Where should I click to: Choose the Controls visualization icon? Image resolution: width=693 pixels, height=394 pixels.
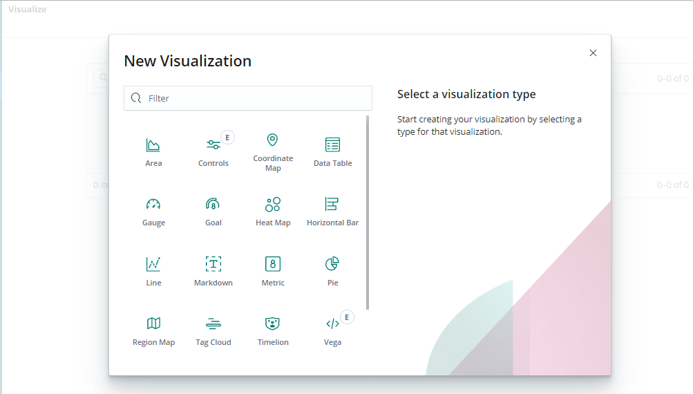(213, 144)
